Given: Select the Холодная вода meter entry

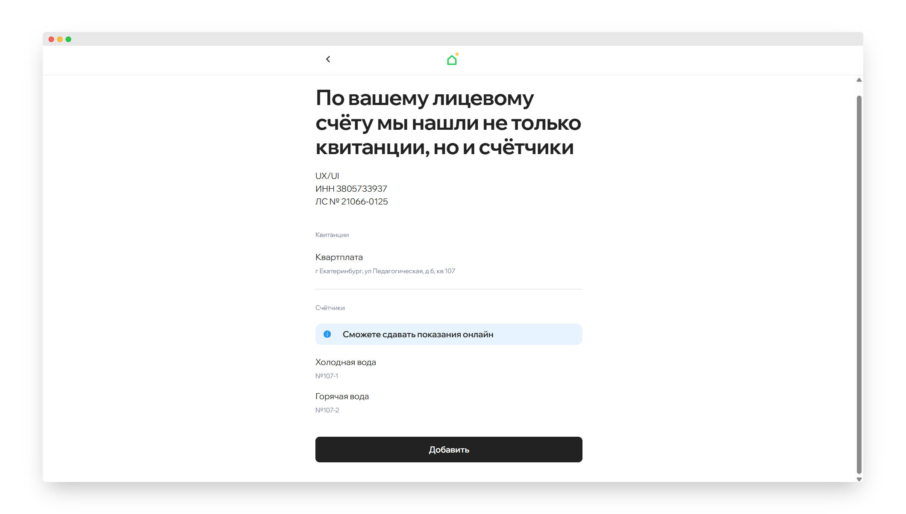Looking at the screenshot, I should point(345,362).
